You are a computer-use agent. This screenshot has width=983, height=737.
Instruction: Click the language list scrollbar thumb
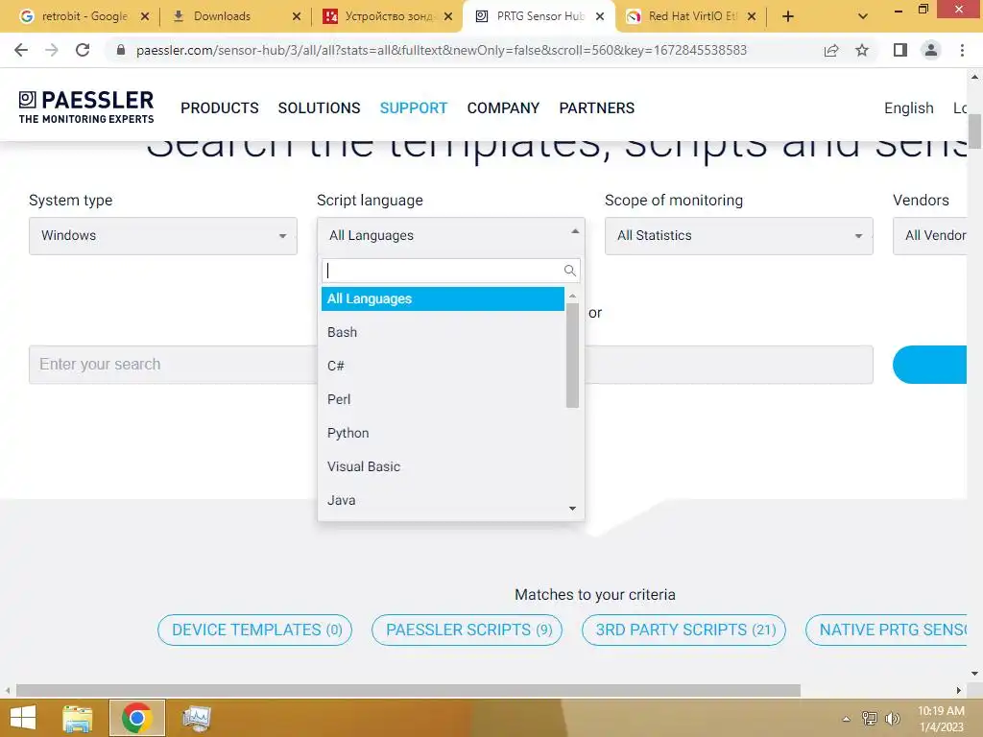572,355
